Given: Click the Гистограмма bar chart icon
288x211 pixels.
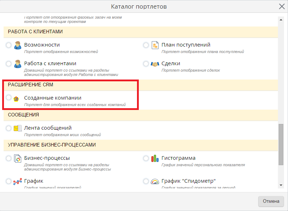Looking at the screenshot, I should [x=155, y=159].
